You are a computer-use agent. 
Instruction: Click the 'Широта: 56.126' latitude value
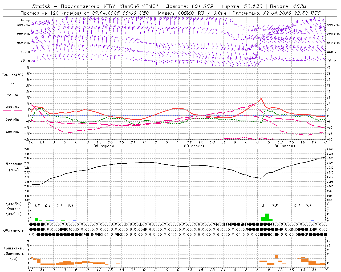tap(242, 6)
